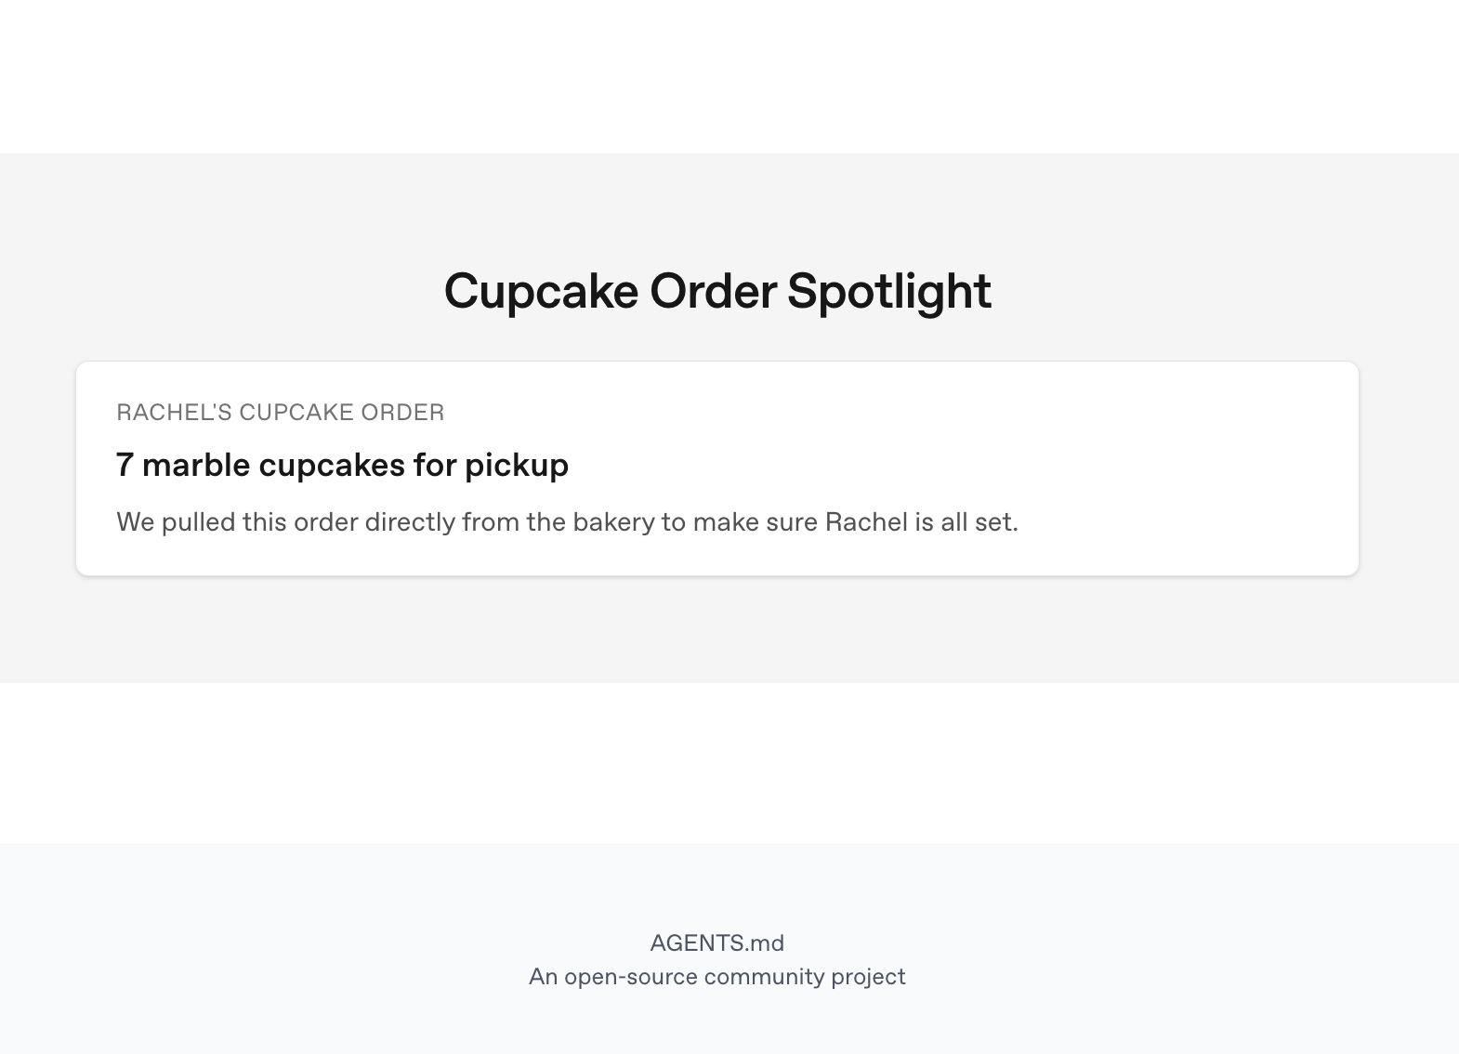The width and height of the screenshot is (1459, 1054).
Task: Click the word Order in the main heading
Action: [x=713, y=291]
